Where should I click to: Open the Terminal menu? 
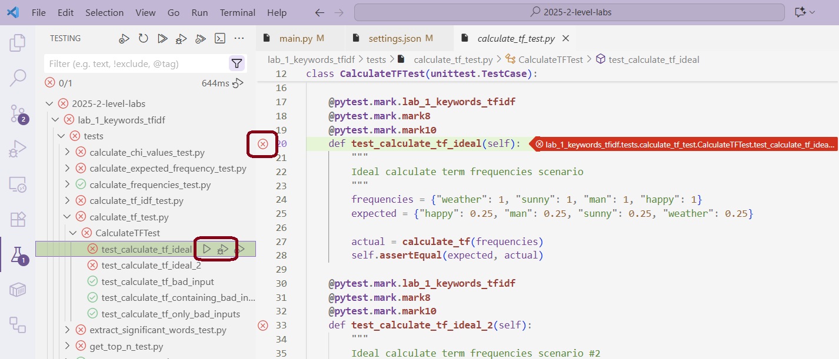[x=237, y=12]
